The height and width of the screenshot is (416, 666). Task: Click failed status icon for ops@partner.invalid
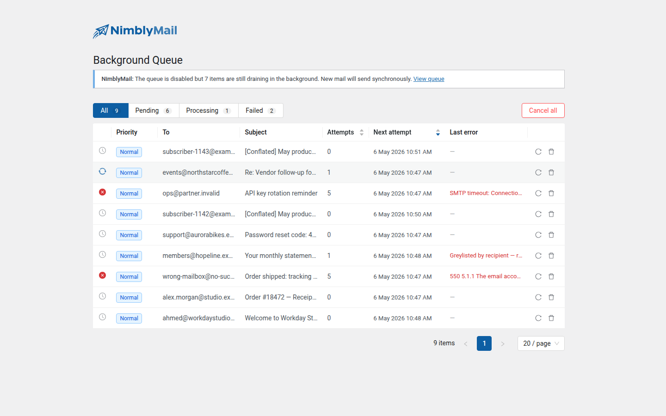(103, 192)
